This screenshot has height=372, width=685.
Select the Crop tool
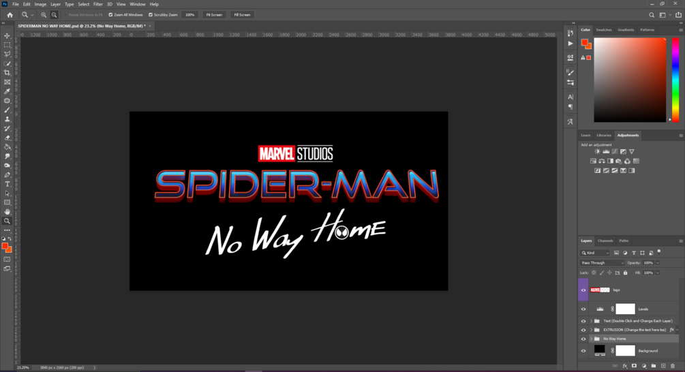click(7, 72)
